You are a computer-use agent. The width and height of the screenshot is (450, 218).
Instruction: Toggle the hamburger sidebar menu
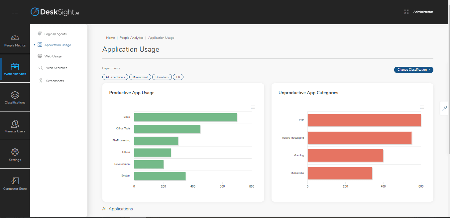(x=15, y=12)
